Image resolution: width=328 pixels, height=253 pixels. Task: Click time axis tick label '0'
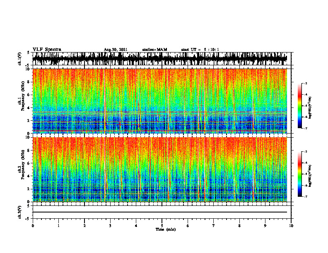point(33,226)
